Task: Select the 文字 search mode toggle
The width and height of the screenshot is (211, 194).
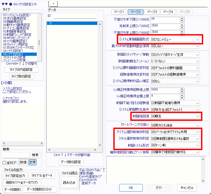Action: point(32,162)
